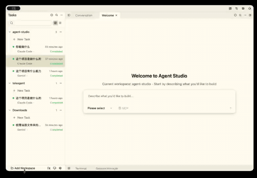Open settings gear in sidebar footer

click(60, 168)
